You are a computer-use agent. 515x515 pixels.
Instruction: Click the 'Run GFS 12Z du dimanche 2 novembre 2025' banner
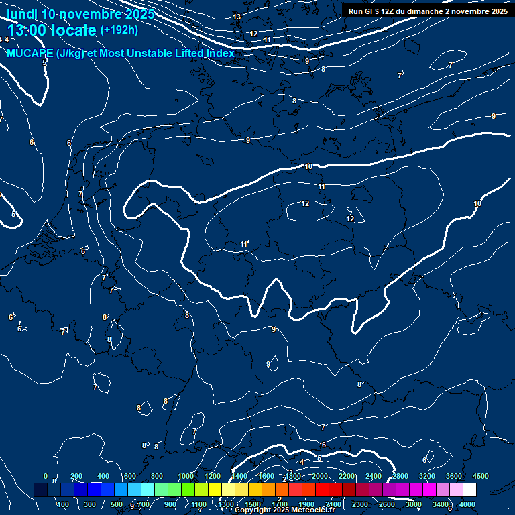(x=428, y=11)
